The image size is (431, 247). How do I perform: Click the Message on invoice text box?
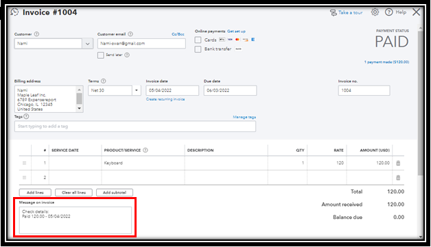tap(75, 220)
